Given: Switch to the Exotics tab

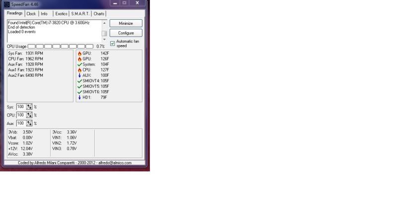Looking at the screenshot, I should click(x=61, y=14).
